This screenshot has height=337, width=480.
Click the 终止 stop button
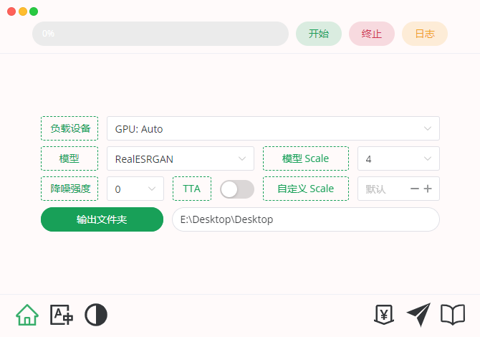click(372, 34)
